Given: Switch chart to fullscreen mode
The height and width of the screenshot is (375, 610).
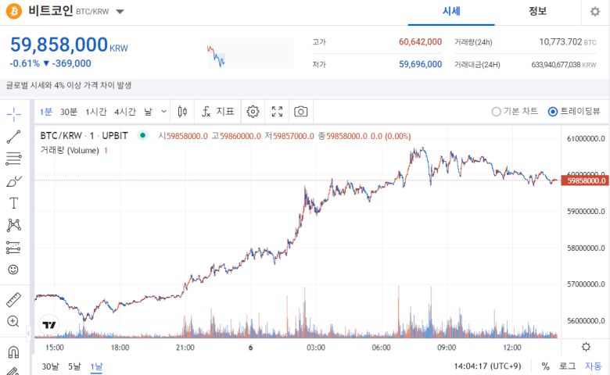Looking at the screenshot, I should [x=277, y=112].
